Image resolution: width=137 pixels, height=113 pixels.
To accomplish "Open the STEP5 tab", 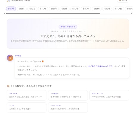I will 65,9.
